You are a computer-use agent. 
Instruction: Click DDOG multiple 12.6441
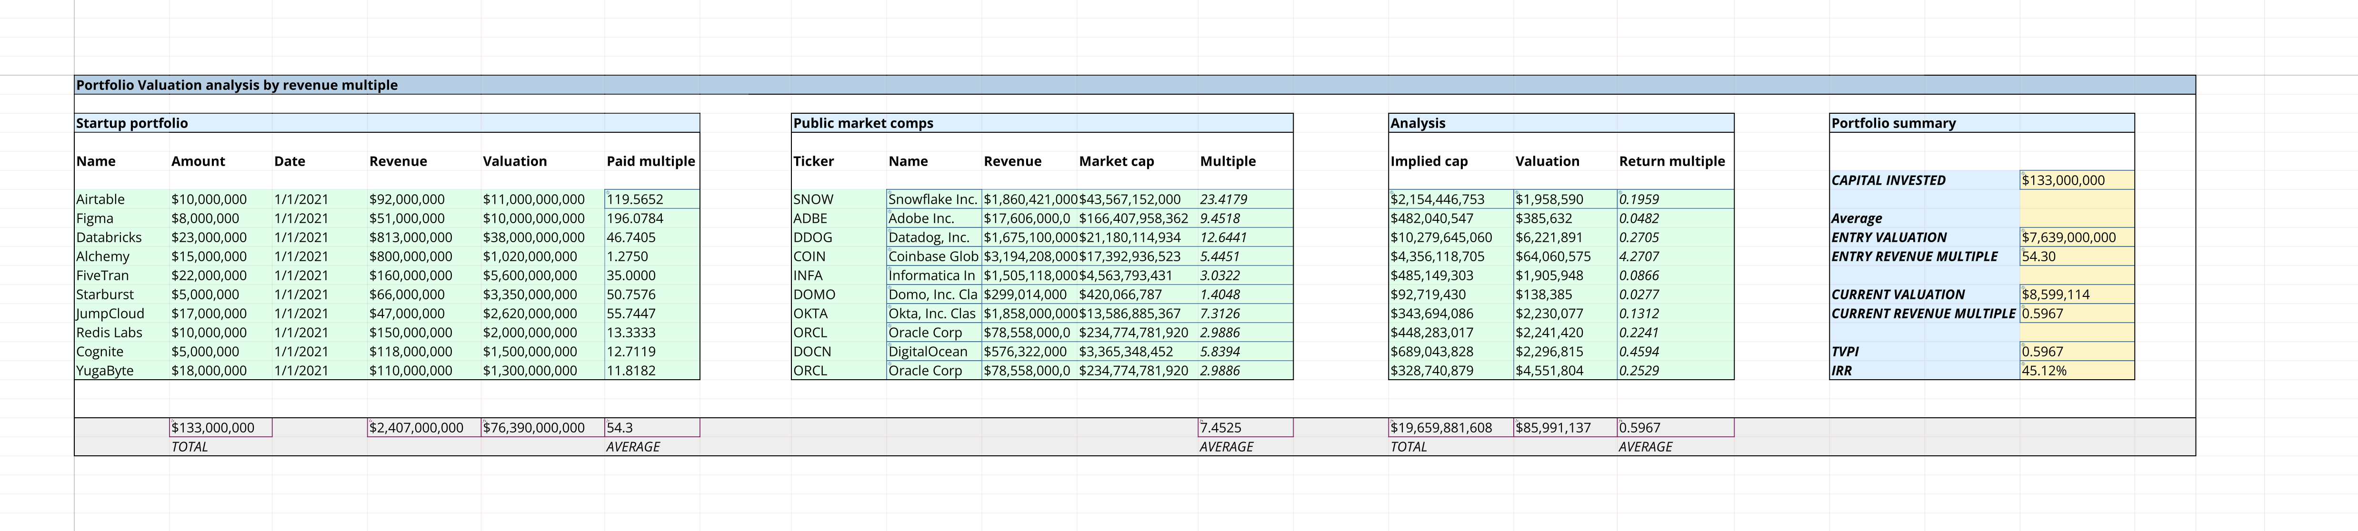(1245, 237)
